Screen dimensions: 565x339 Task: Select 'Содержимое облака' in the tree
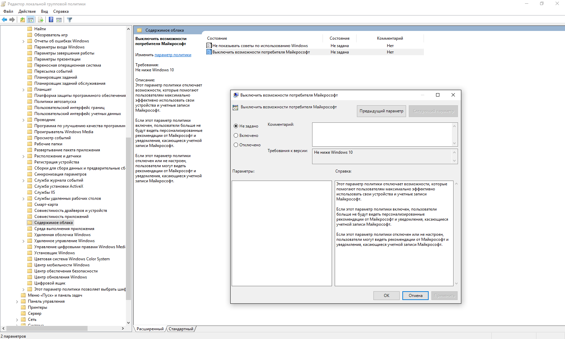(x=54, y=223)
